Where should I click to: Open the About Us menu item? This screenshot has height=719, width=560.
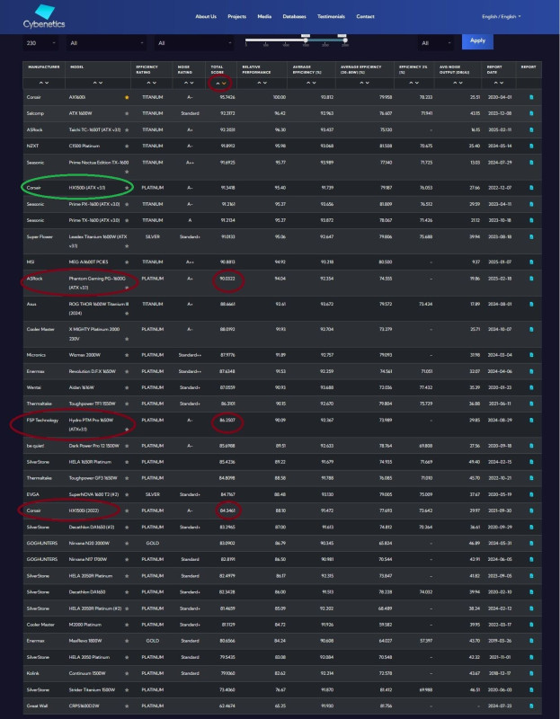(206, 16)
